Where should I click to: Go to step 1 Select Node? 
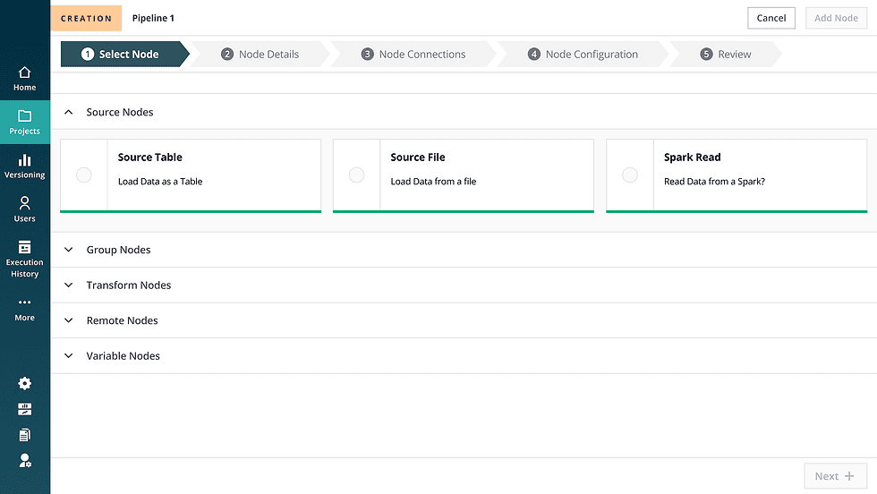click(x=124, y=55)
